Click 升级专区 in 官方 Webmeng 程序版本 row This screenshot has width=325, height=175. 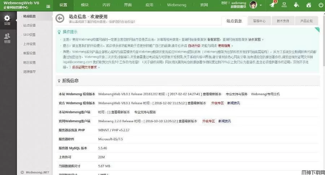[218, 103]
